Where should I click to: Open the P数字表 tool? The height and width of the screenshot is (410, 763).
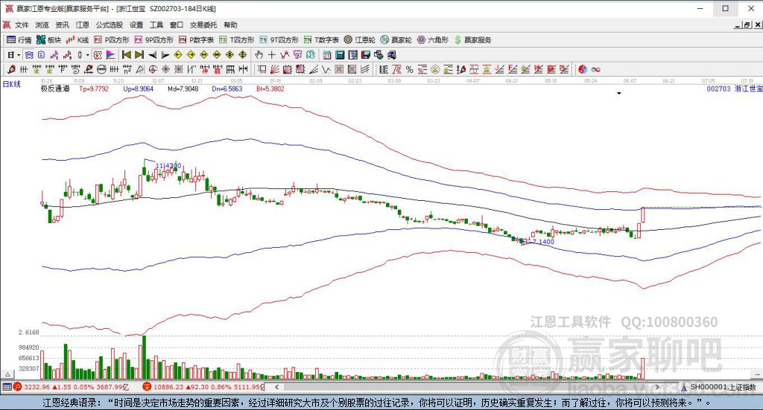pyautogui.click(x=196, y=40)
